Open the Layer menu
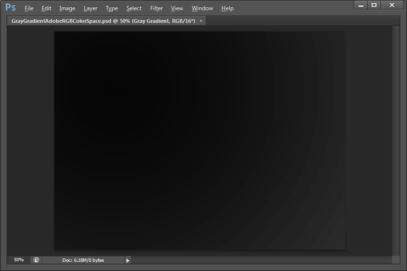Screen dimensions: 407x271 [x=91, y=8]
